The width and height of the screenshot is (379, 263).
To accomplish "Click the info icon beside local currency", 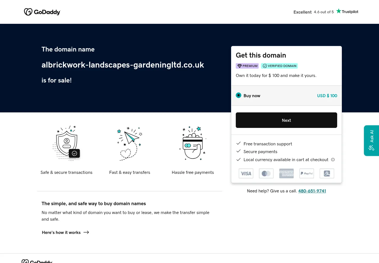I will click(x=333, y=160).
